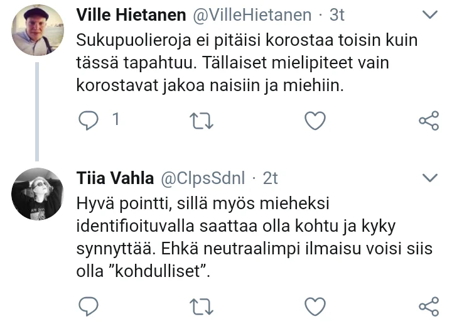Open the options chevron on Tiia Vahla's tweet
452x331 pixels.
point(430,178)
